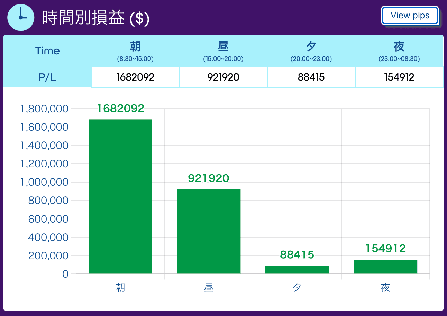Select the 夕 heading in the table header

point(311,46)
